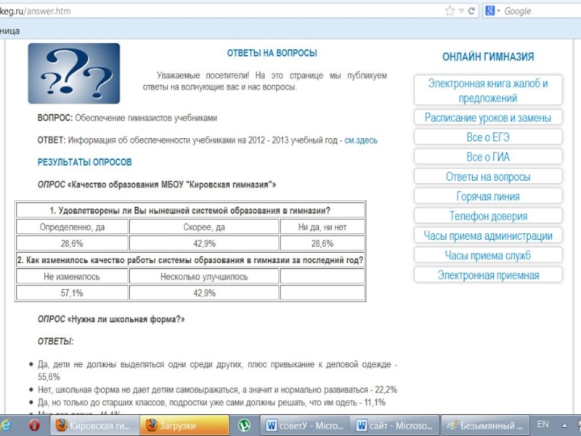Select 'Ответы на вопросы' sidebar button
The image size is (581, 436).
pos(488,177)
